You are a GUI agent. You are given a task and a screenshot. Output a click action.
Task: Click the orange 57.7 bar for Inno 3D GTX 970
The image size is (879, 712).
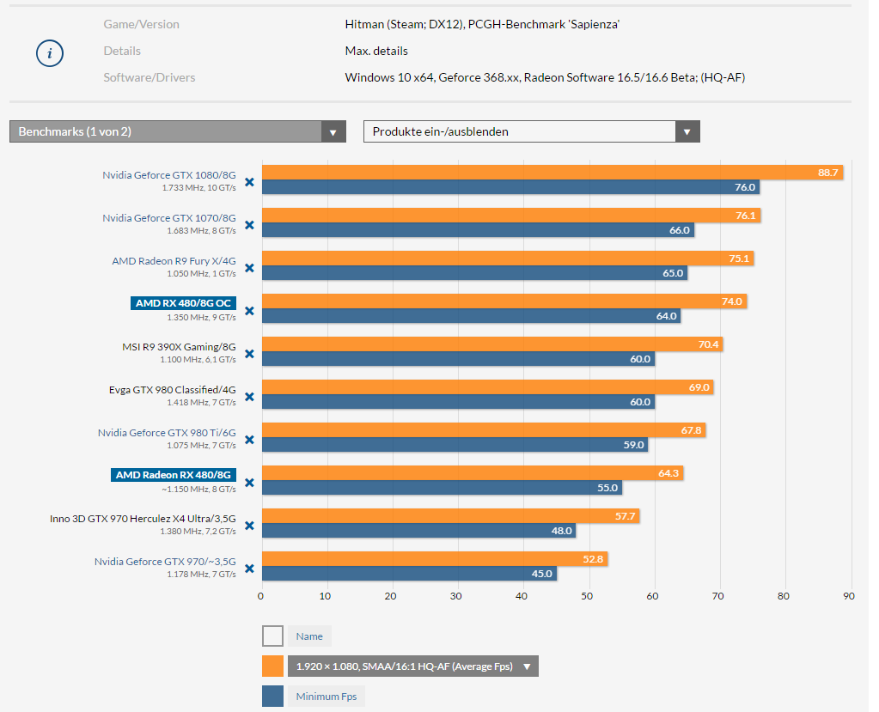[x=451, y=516]
